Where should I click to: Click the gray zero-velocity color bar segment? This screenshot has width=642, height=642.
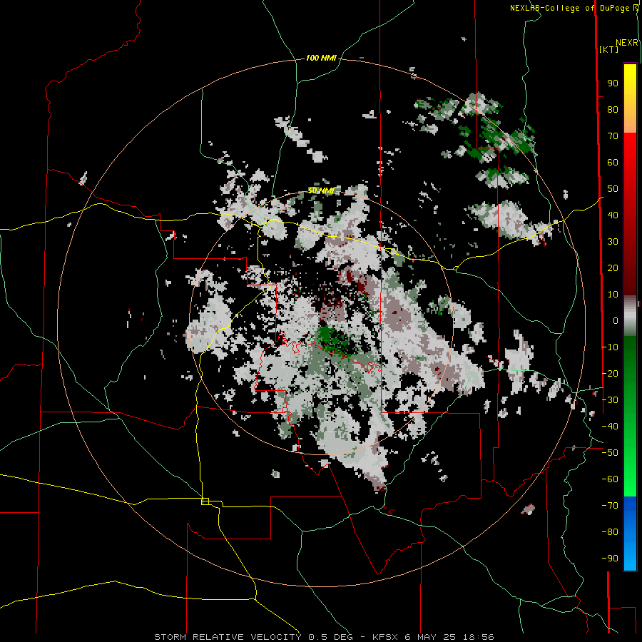[630, 316]
